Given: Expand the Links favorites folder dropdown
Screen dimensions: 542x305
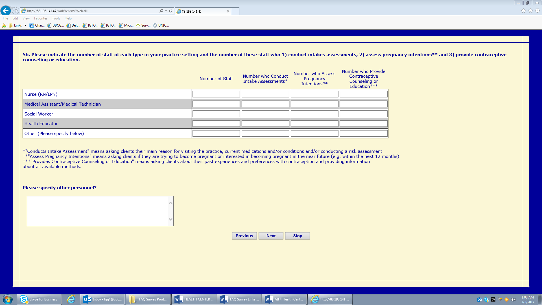Looking at the screenshot, I should click(x=25, y=25).
